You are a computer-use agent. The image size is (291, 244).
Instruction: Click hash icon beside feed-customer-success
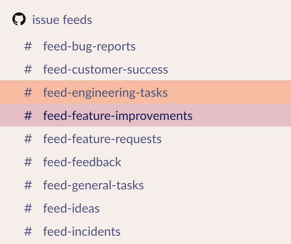(28, 69)
